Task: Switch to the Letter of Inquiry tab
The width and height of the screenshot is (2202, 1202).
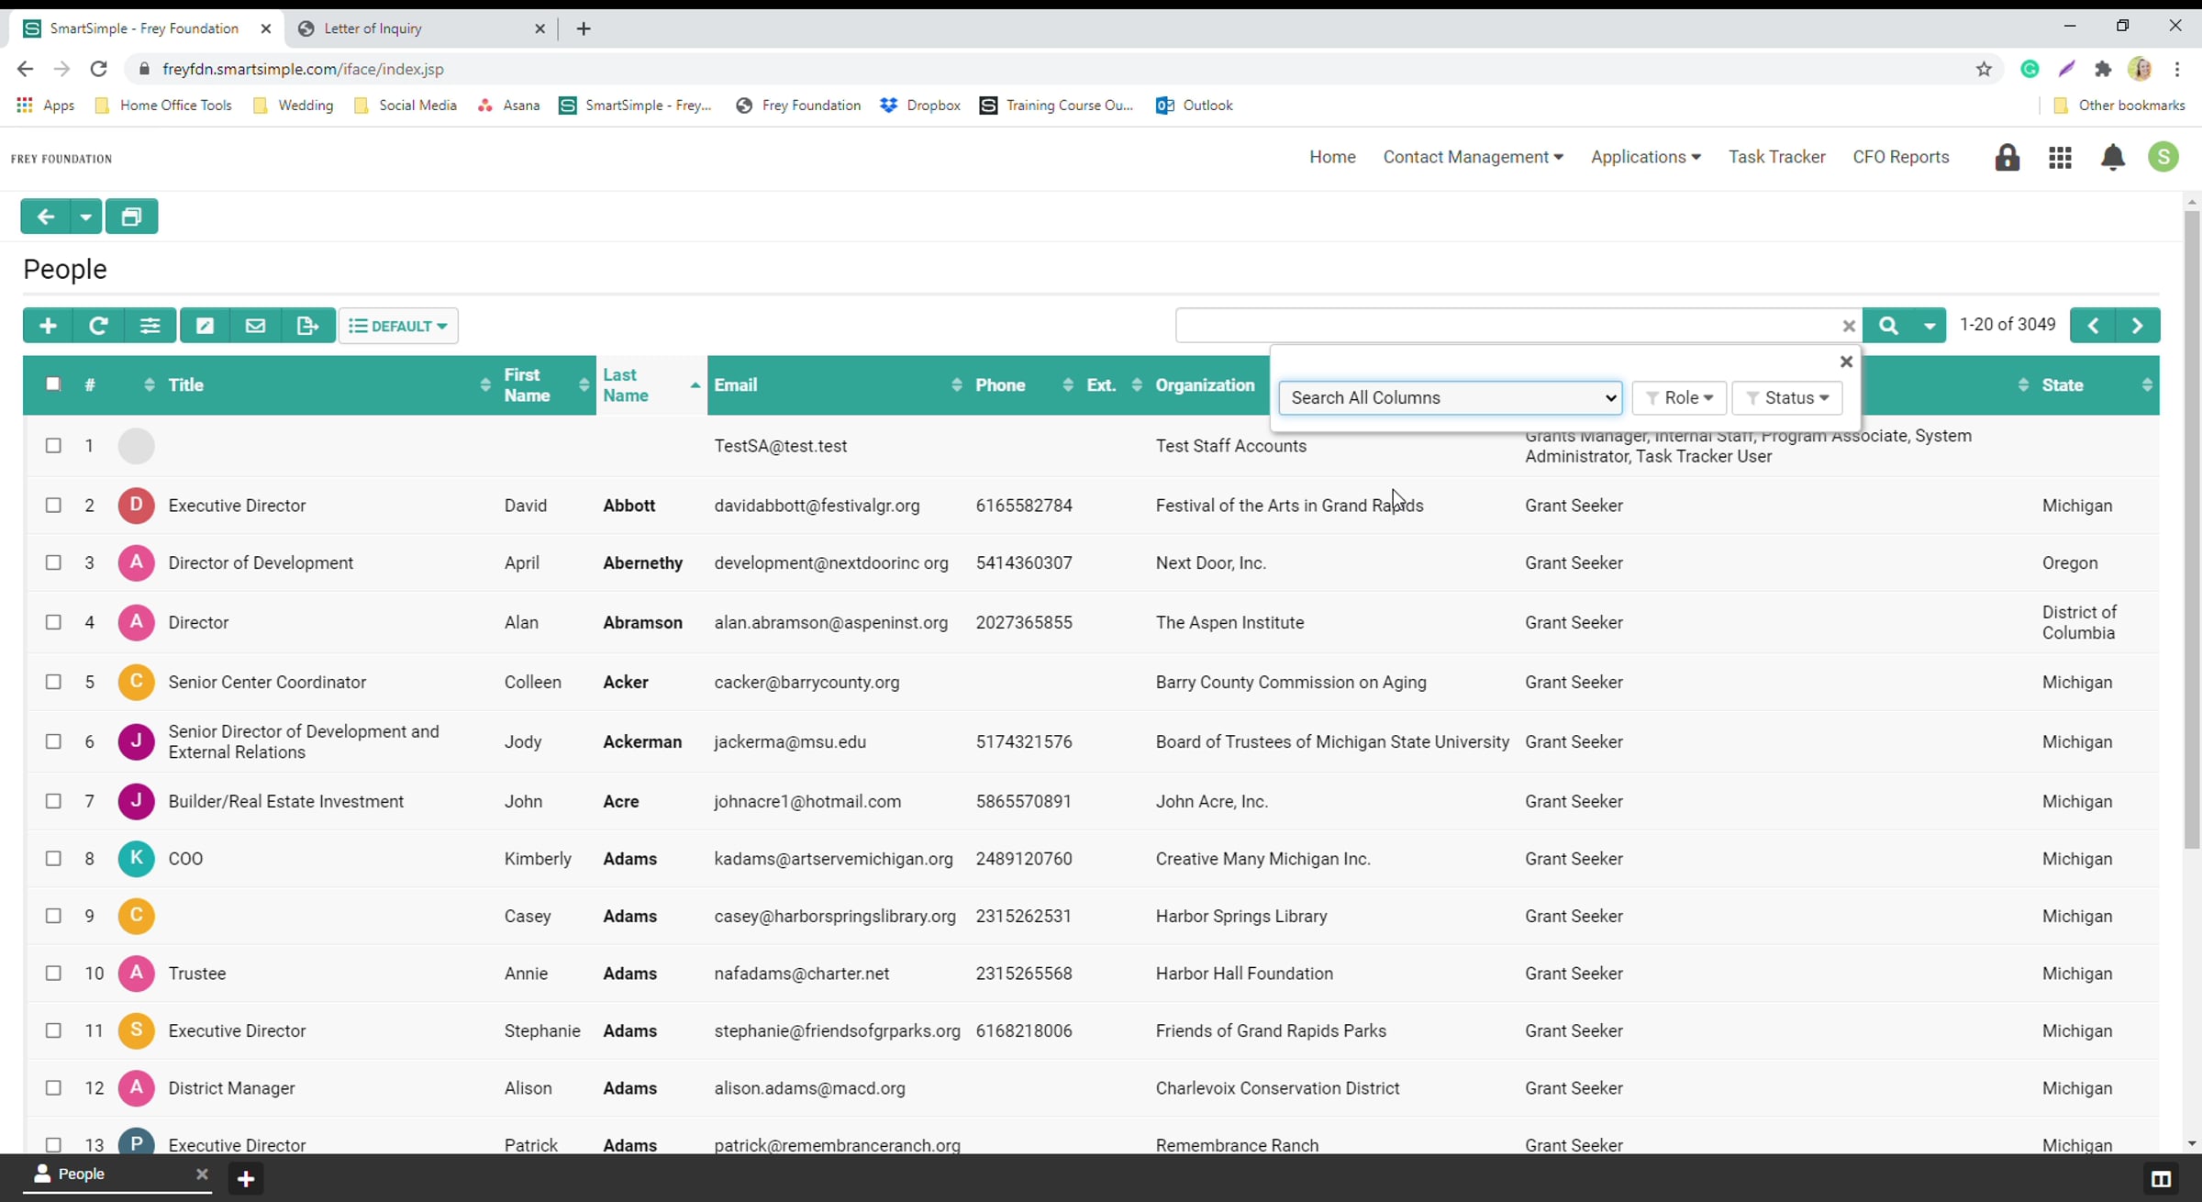Action: pos(373,28)
